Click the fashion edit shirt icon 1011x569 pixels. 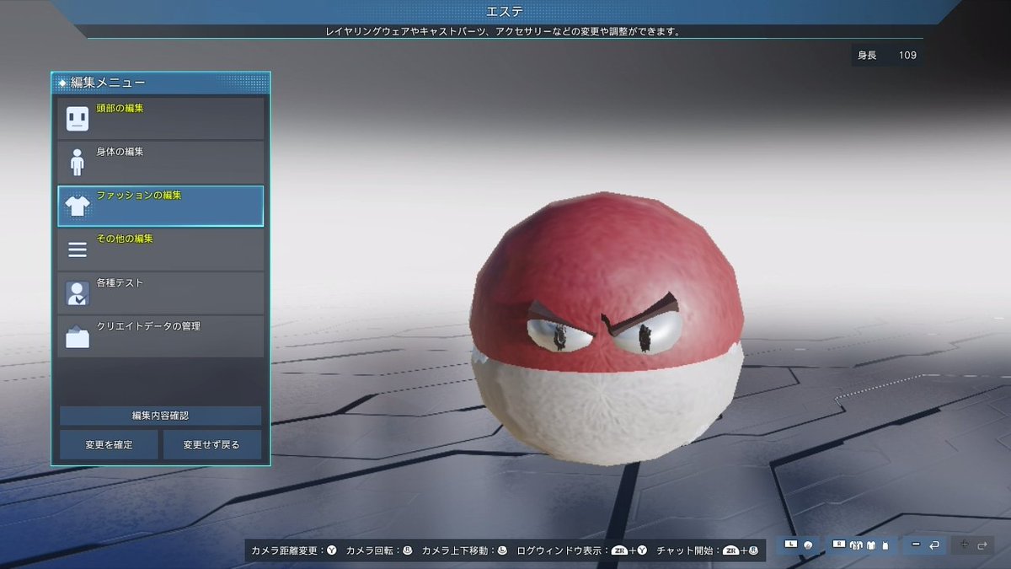coord(78,206)
